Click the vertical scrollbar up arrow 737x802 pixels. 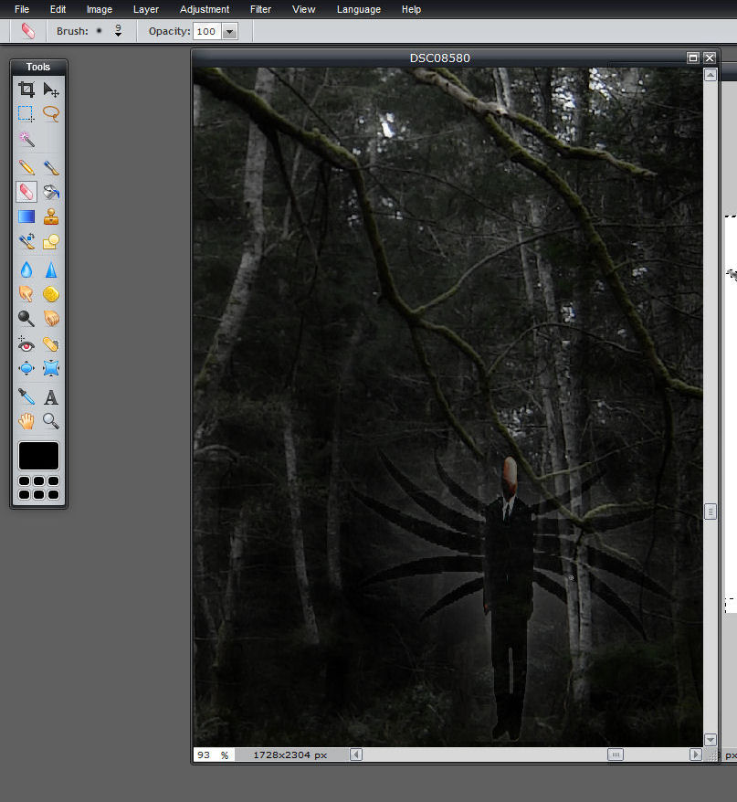[x=710, y=75]
